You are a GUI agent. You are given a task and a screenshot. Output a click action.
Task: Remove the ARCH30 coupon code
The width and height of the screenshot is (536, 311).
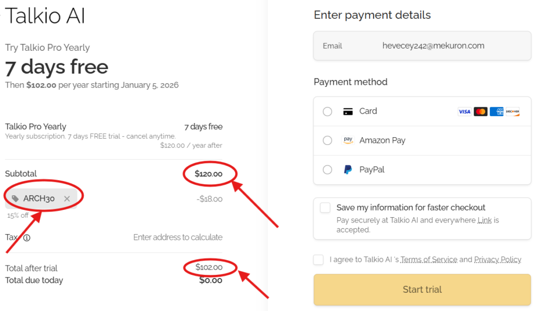pos(66,198)
